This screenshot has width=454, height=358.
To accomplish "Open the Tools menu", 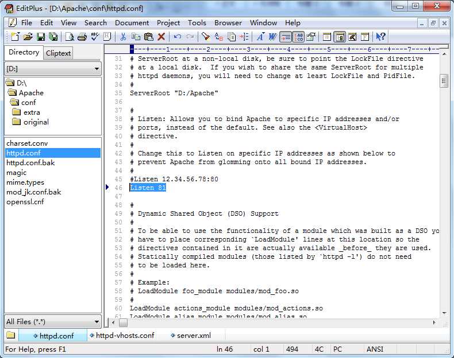I will click(x=197, y=22).
